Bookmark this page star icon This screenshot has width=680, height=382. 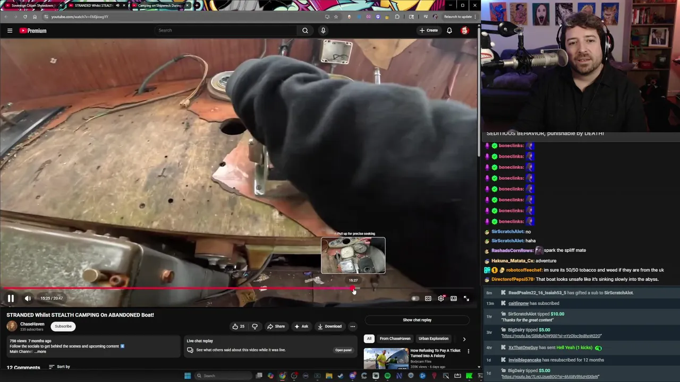336,16
